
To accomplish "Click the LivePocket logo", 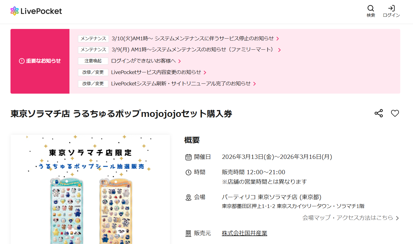I will [x=36, y=11].
